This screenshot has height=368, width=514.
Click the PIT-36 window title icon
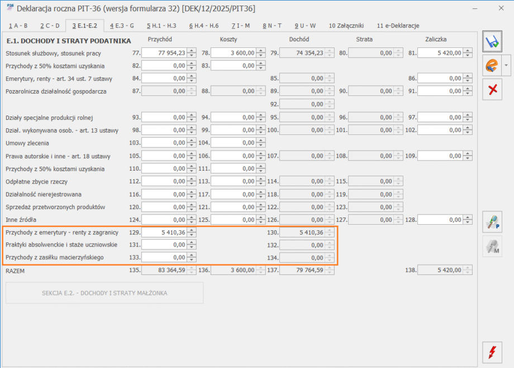point(10,8)
